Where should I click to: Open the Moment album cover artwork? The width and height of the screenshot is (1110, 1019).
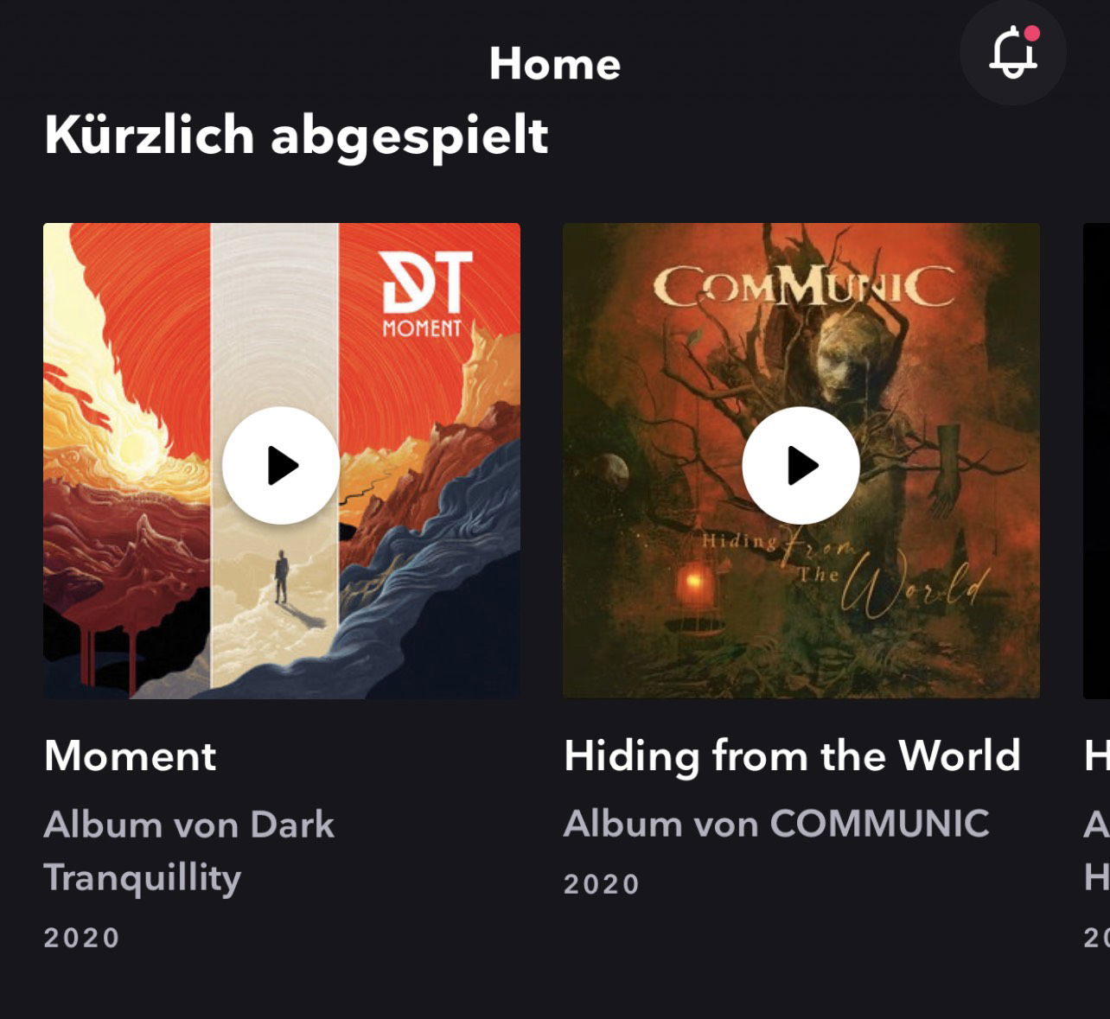pos(282,461)
